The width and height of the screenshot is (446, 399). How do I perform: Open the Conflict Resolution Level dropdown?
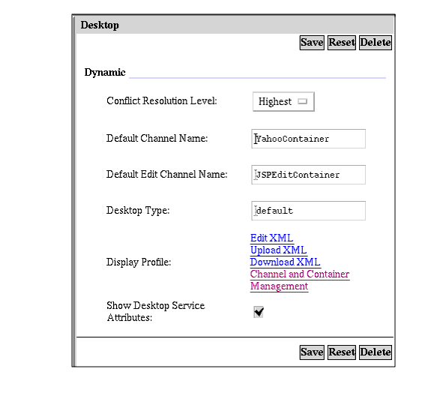coord(283,101)
